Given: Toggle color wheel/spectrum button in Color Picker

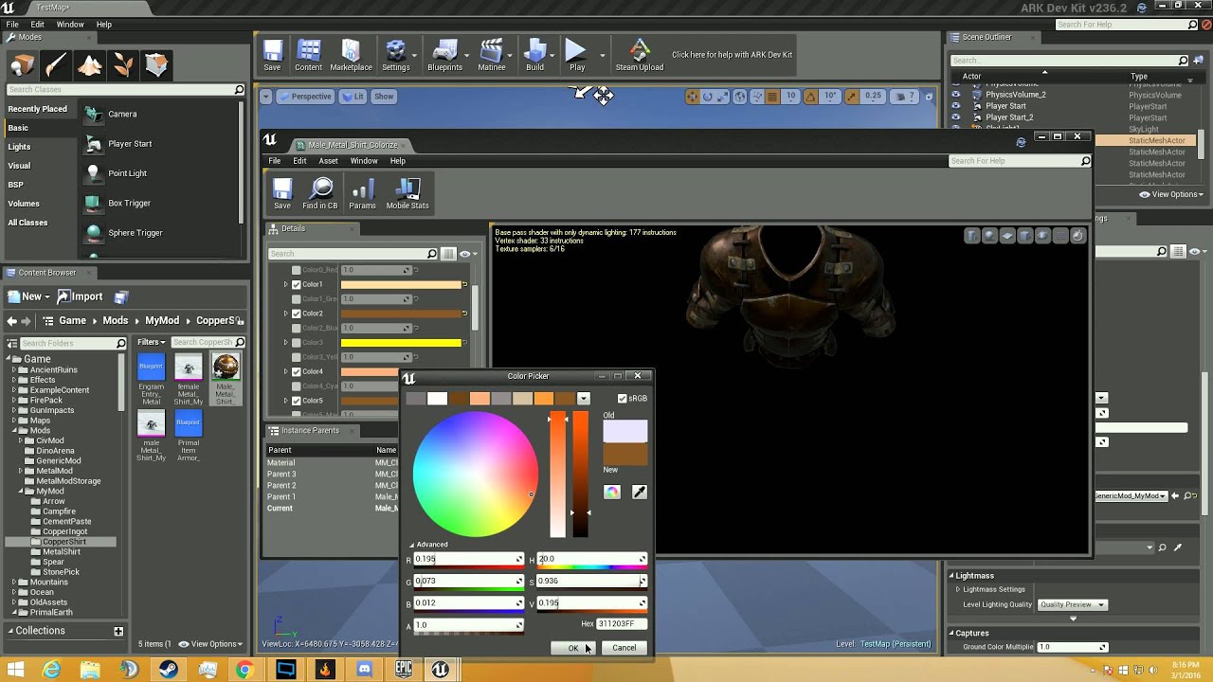Looking at the screenshot, I should (612, 493).
